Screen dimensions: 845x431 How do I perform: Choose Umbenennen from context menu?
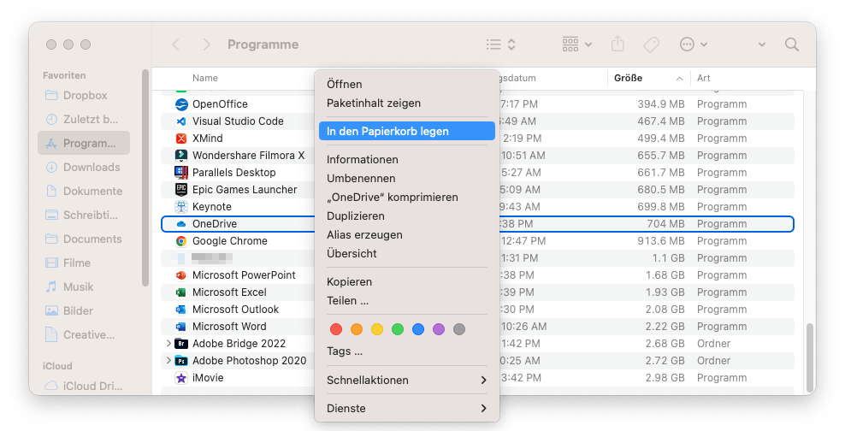click(407, 179)
